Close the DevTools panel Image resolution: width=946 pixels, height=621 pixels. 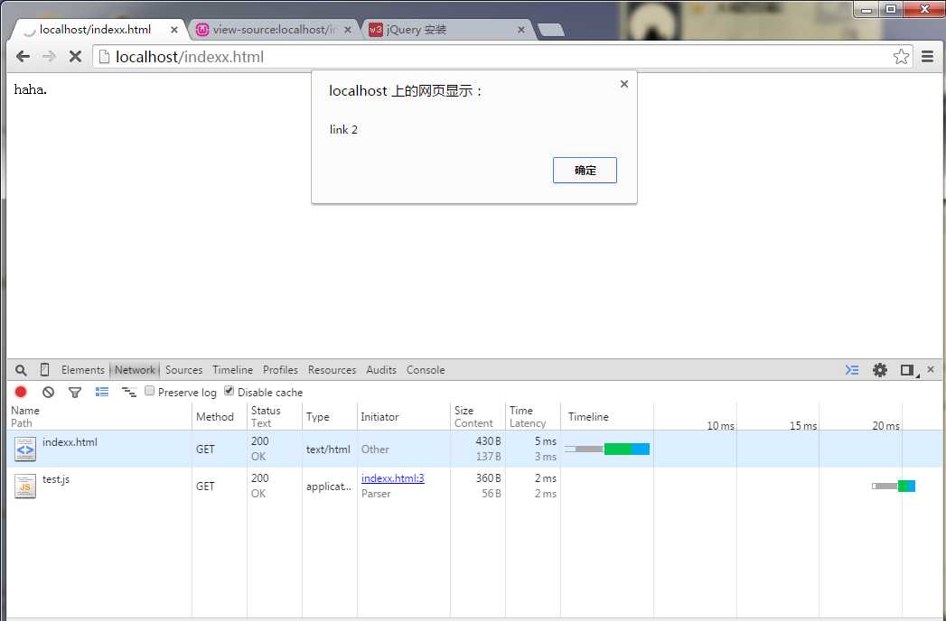pos(931,369)
